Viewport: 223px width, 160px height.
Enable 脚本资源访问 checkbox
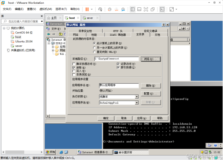(74, 64)
